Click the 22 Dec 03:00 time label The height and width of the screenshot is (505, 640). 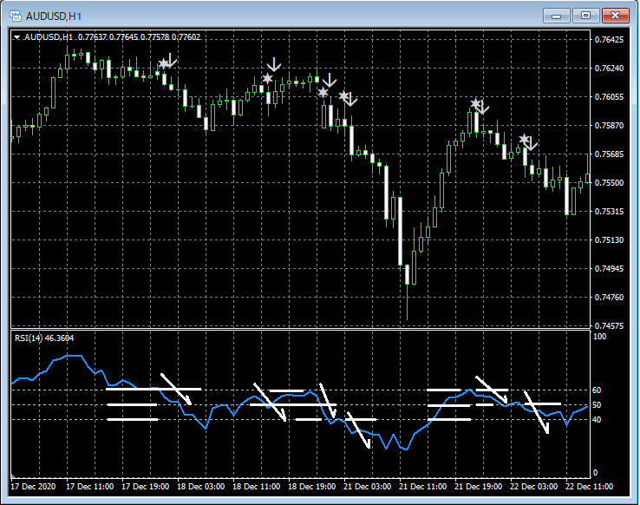[534, 487]
